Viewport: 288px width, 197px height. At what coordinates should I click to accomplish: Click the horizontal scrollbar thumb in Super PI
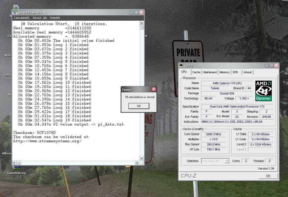point(19,162)
